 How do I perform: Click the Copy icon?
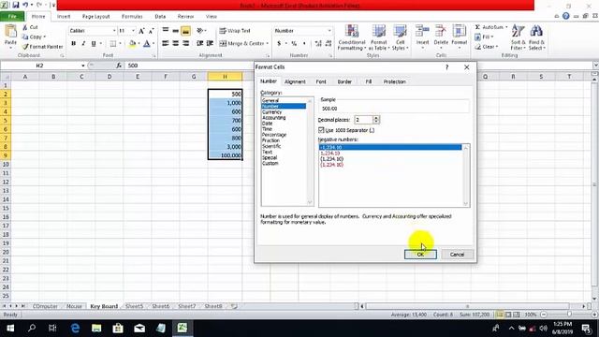pyautogui.click(x=25, y=37)
